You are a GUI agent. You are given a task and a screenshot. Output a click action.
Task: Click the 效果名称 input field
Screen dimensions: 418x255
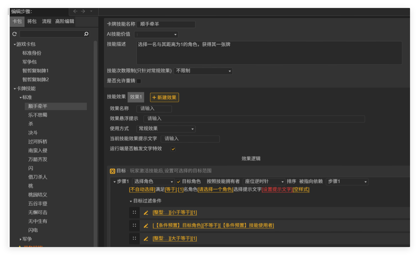pyautogui.click(x=154, y=109)
